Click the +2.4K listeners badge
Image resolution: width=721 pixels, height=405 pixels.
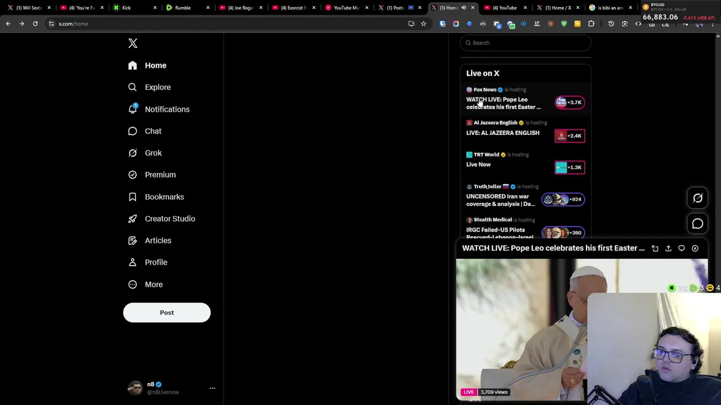569,136
